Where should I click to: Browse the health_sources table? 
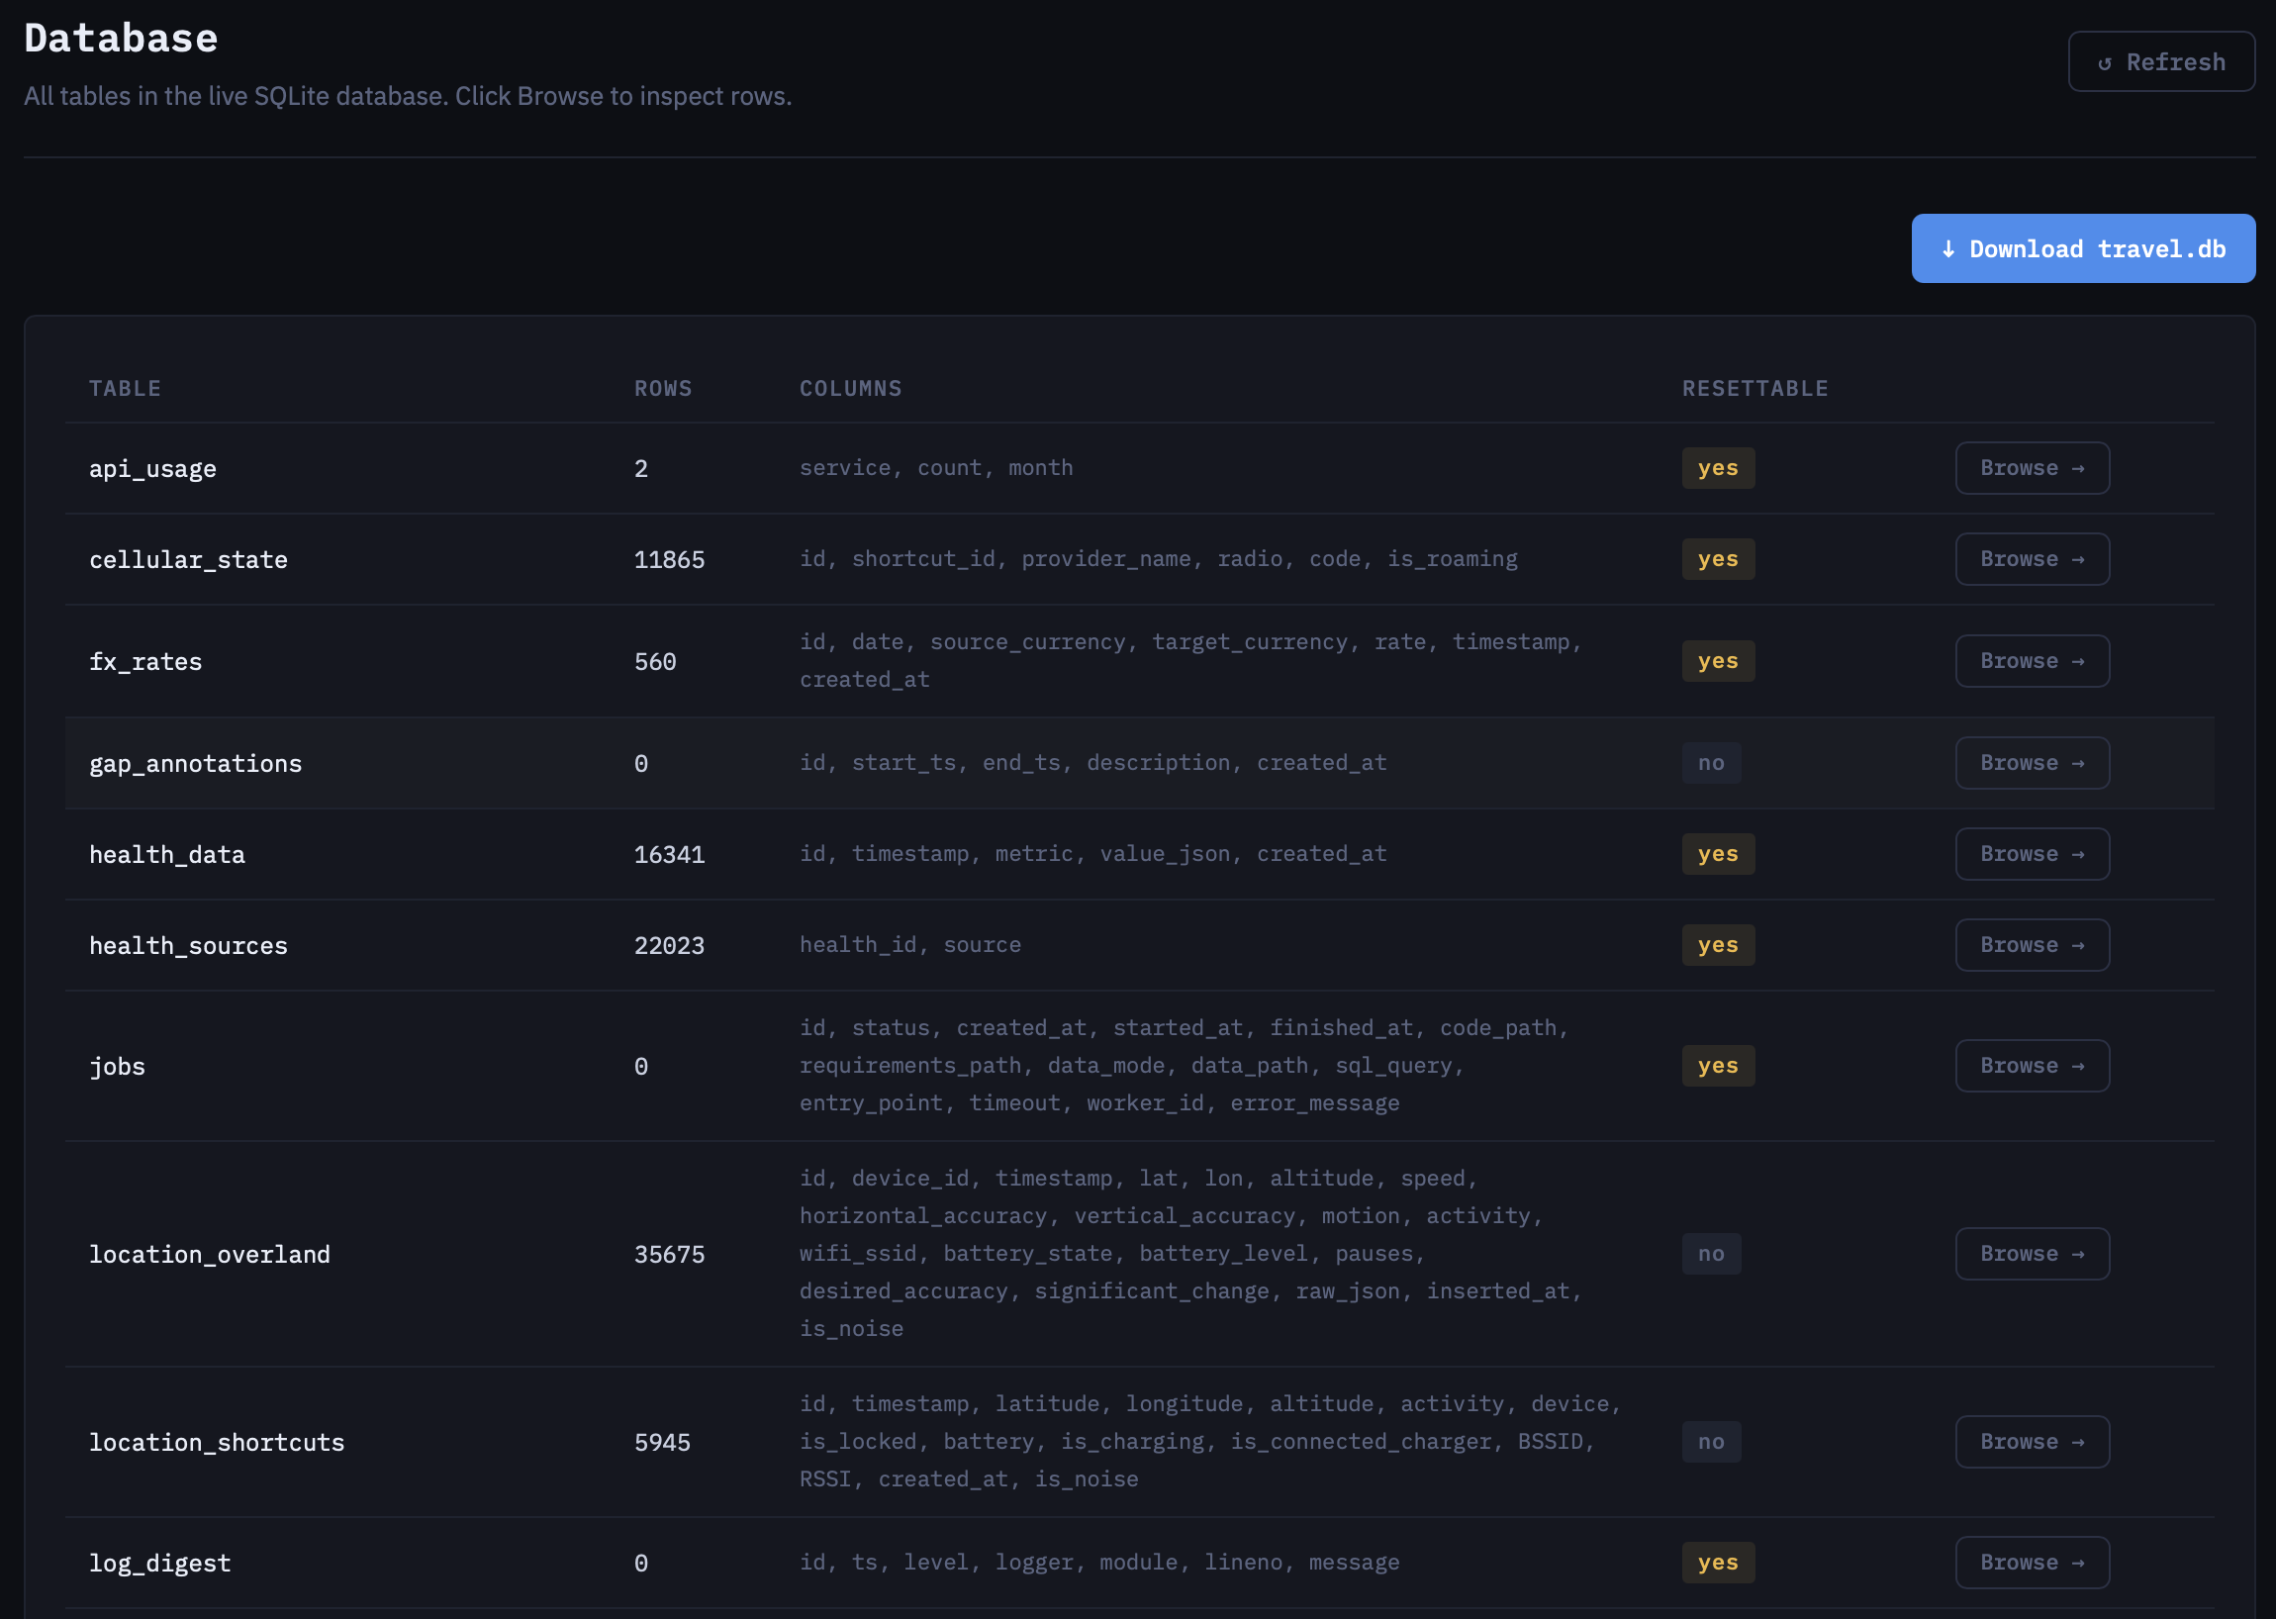pos(2031,945)
